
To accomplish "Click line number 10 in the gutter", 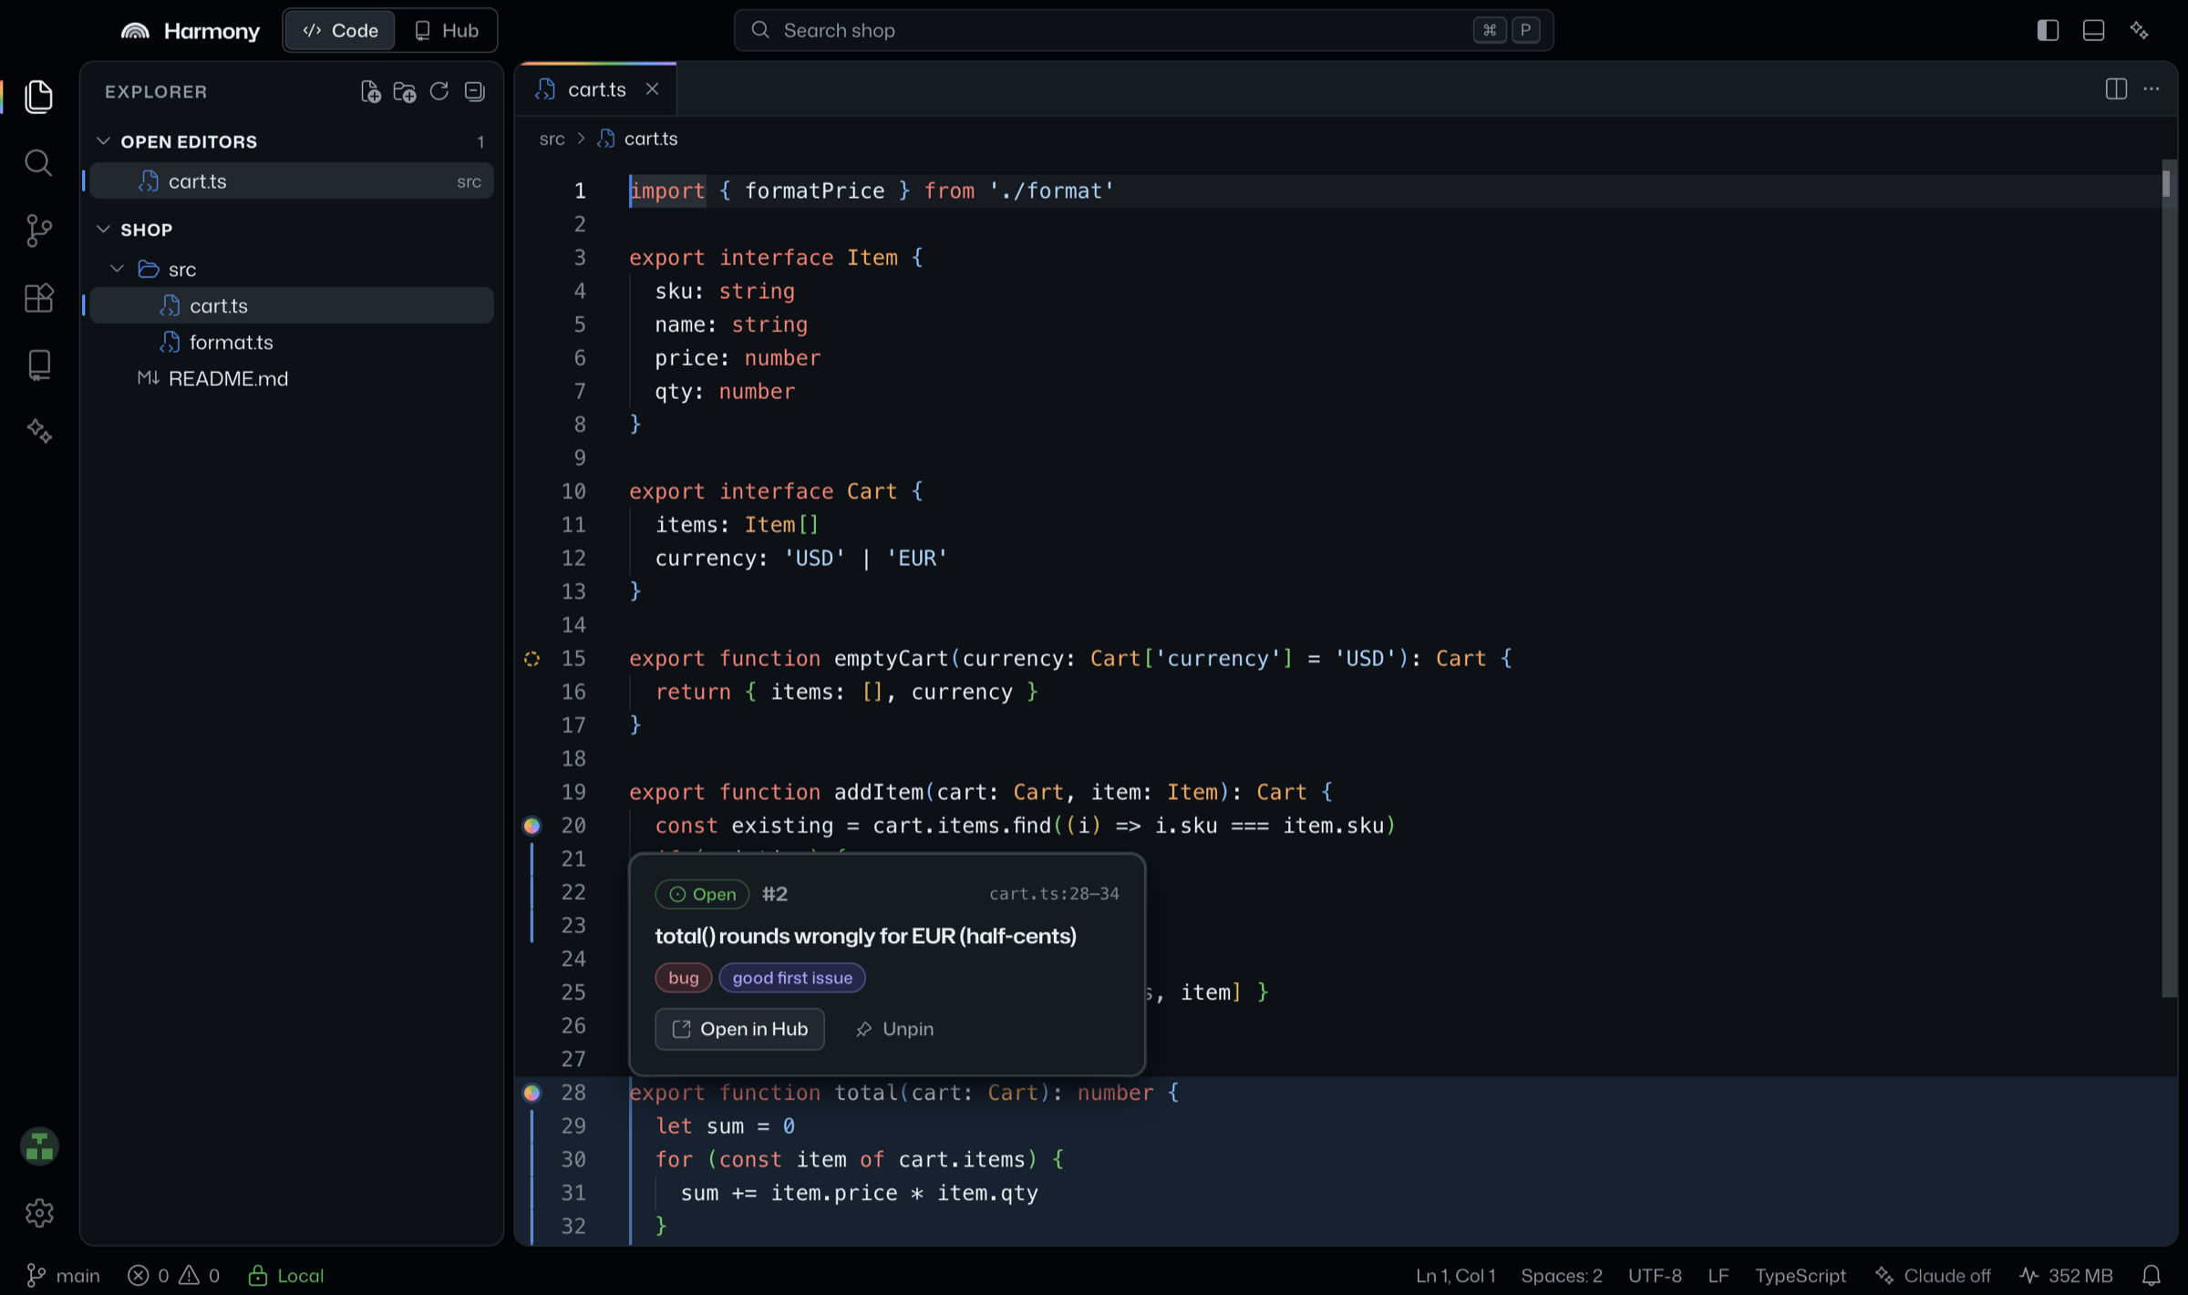I will pos(573,491).
